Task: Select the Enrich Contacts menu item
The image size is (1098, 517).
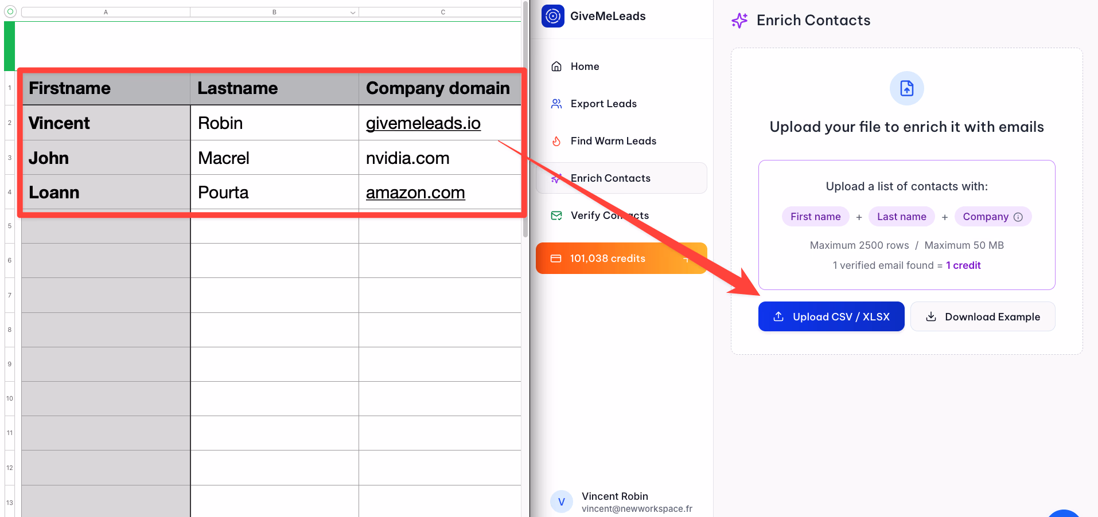Action: [621, 178]
